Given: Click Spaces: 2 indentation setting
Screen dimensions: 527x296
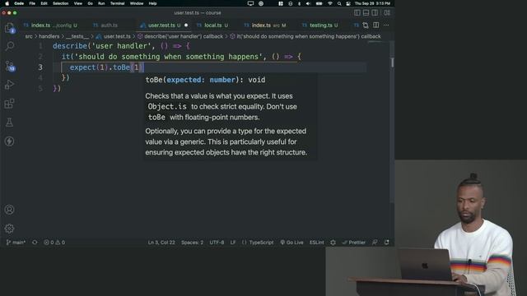Looking at the screenshot, I should point(192,243).
